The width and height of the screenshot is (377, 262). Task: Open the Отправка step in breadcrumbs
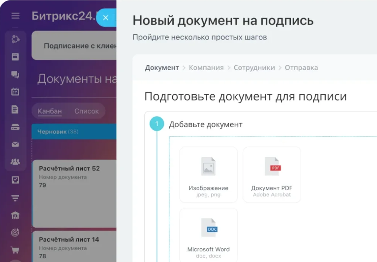coord(301,68)
